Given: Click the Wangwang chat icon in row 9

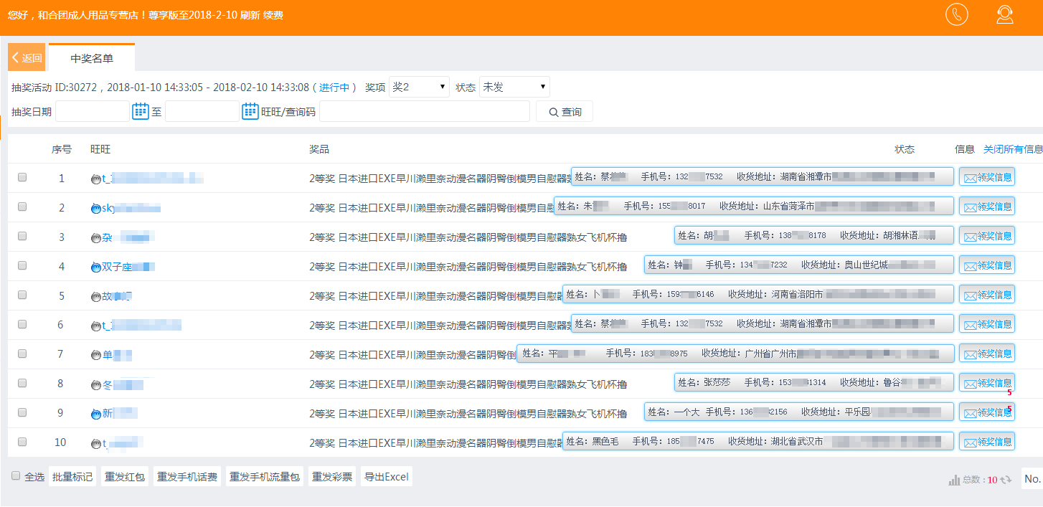Looking at the screenshot, I should tap(96, 414).
